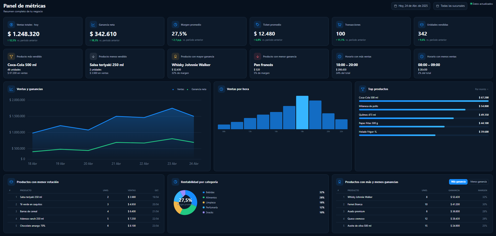
Task: Click the Horario con menos ventas clock icon
Action: point(422,56)
